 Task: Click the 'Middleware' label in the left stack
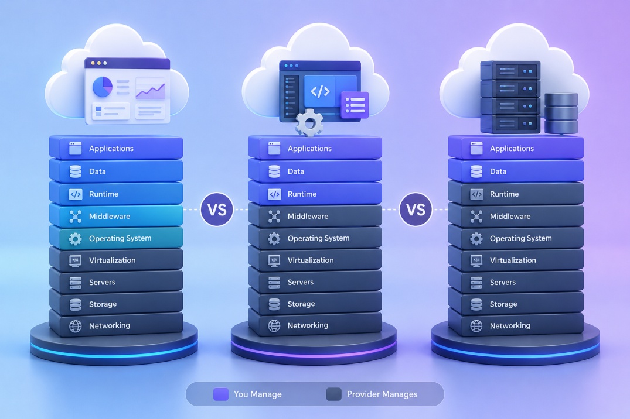pos(110,217)
